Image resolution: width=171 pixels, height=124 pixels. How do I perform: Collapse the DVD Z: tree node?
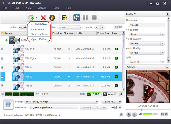(7, 40)
